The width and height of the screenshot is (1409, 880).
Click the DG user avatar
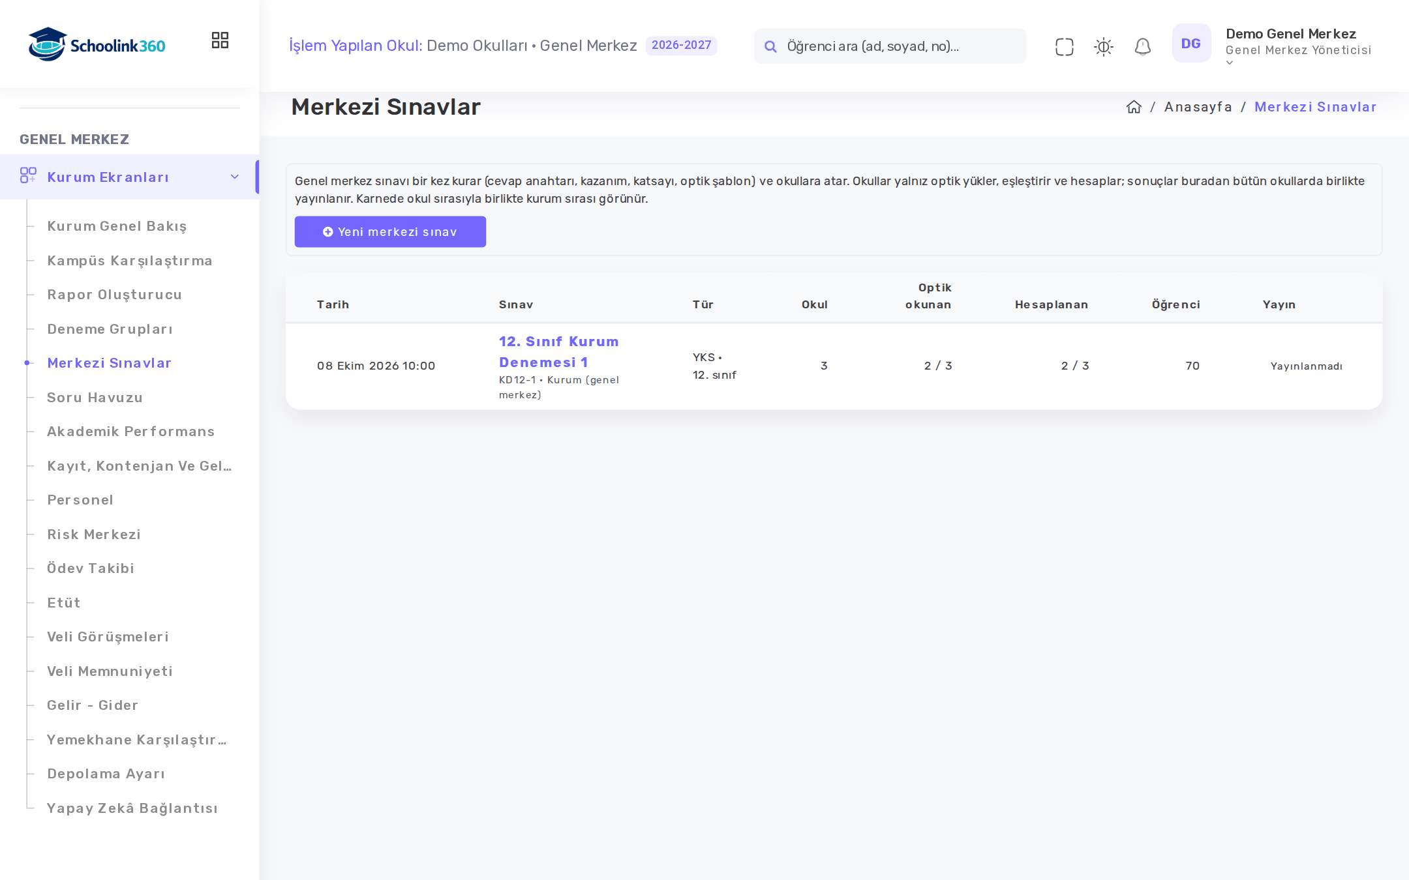(x=1191, y=44)
